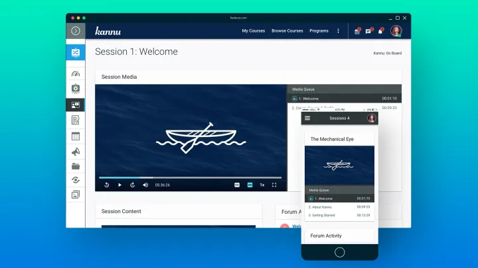Open the notifications bell in header

(x=380, y=30)
